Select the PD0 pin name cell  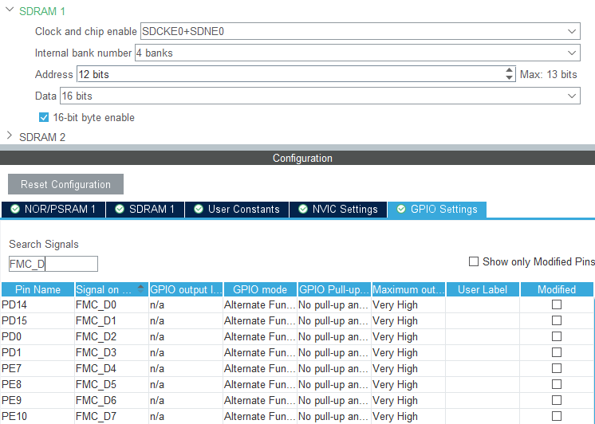click(x=37, y=336)
